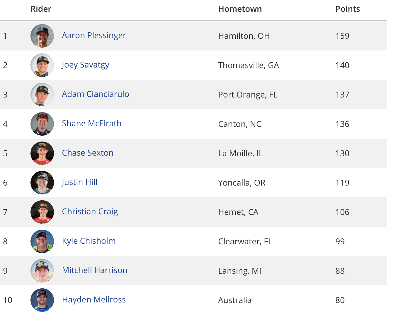Select Adam Cianciarulo's profile picture
Screen dimensions: 394x323
42,95
